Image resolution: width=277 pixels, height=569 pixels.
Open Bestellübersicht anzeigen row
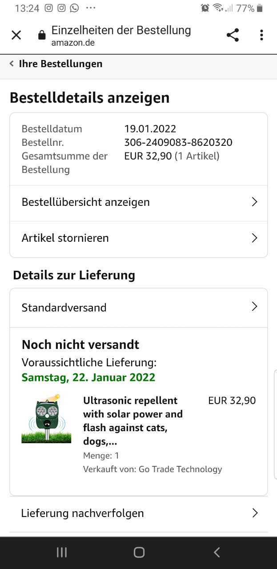point(139,202)
